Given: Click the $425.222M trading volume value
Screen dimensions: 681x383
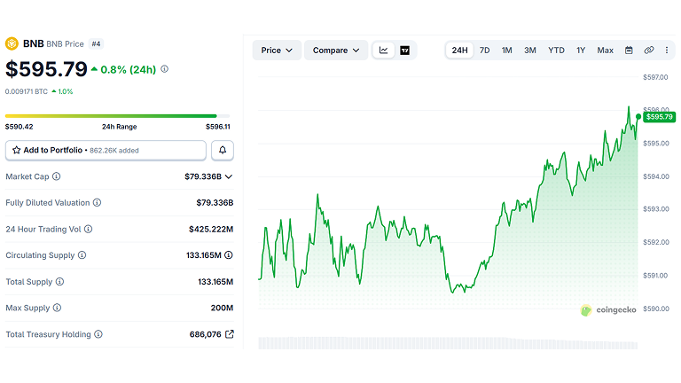Looking at the screenshot, I should (211, 229).
